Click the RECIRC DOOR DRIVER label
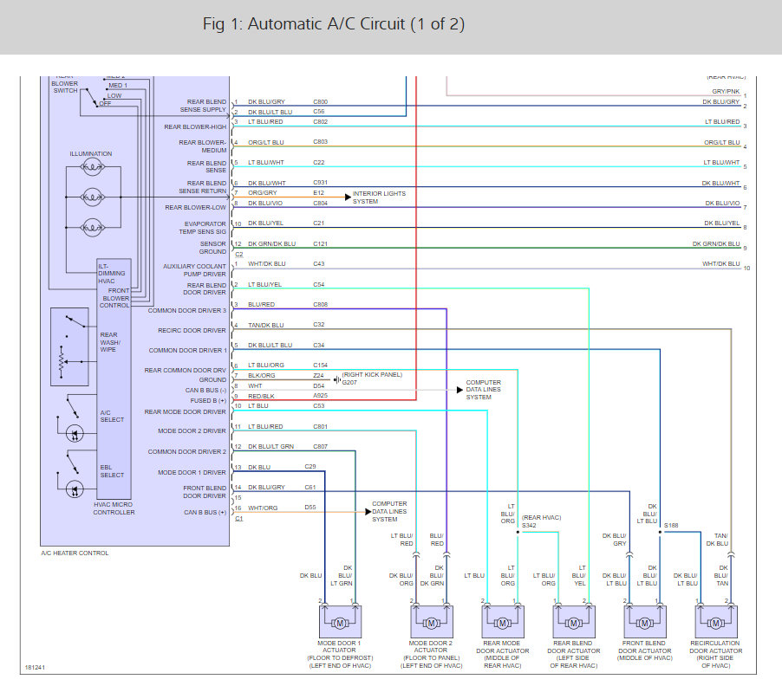The width and height of the screenshot is (782, 686). [192, 330]
